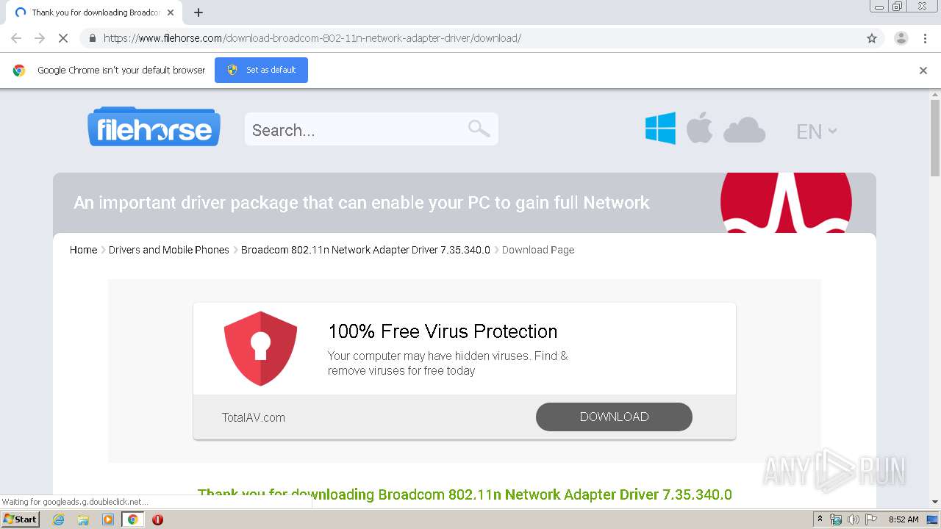941x529 pixels.
Task: Click the "Set as default" button
Action: 261,70
